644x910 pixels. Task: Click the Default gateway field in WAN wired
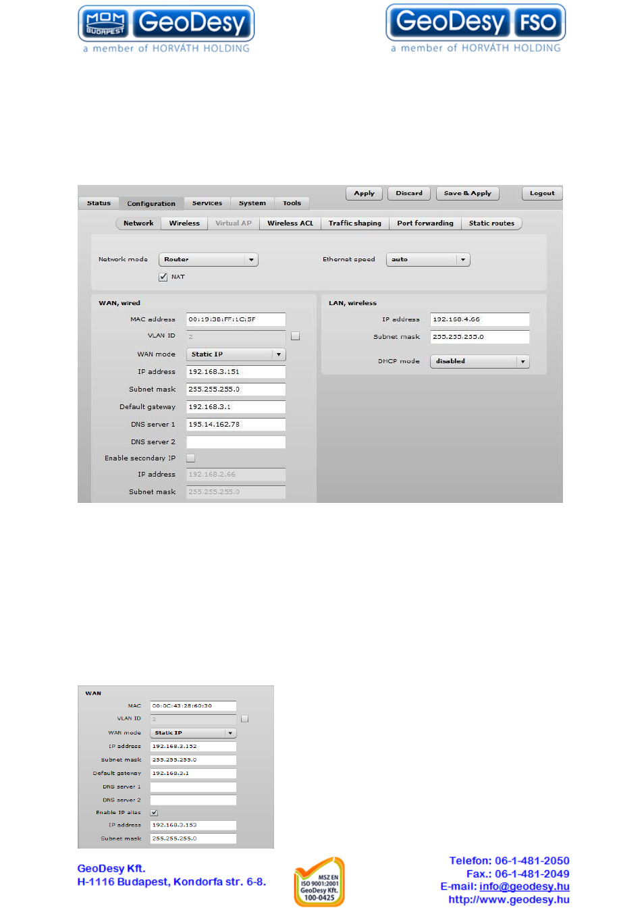click(x=236, y=407)
